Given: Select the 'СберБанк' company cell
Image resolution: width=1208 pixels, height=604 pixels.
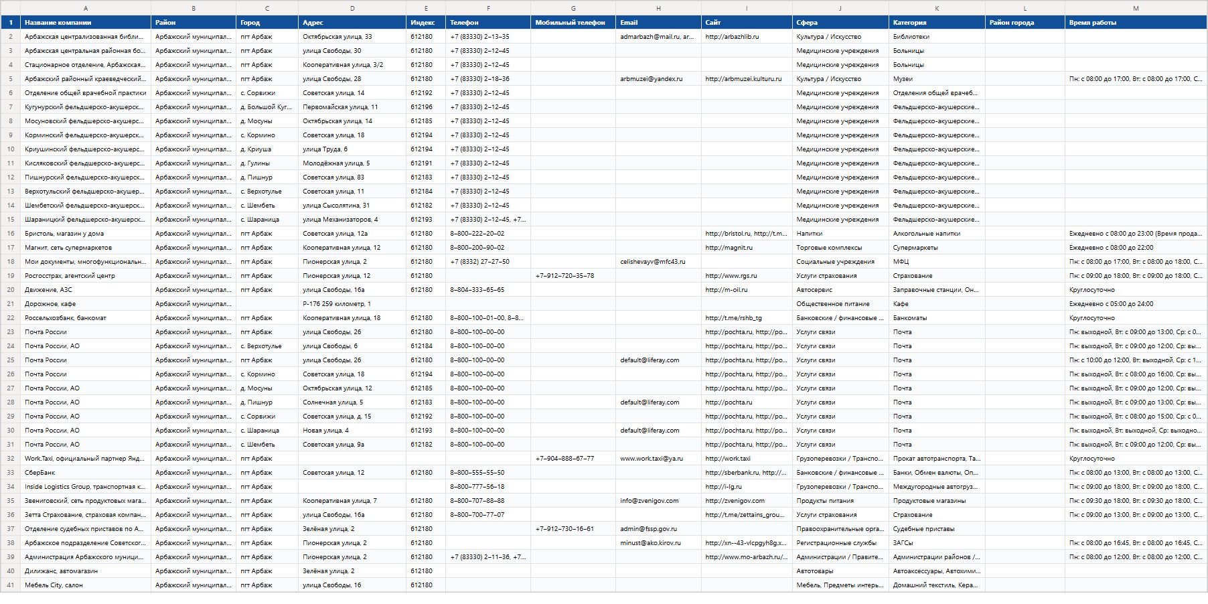Looking at the screenshot, I should pyautogui.click(x=86, y=473).
